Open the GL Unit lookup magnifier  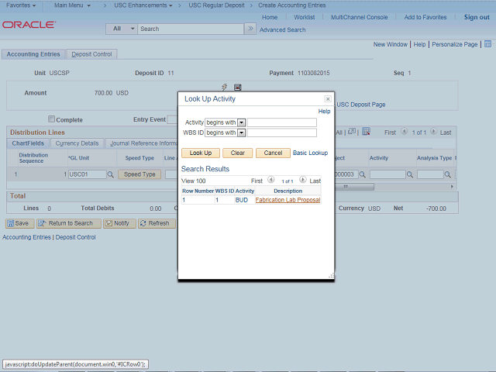pyautogui.click(x=110, y=174)
